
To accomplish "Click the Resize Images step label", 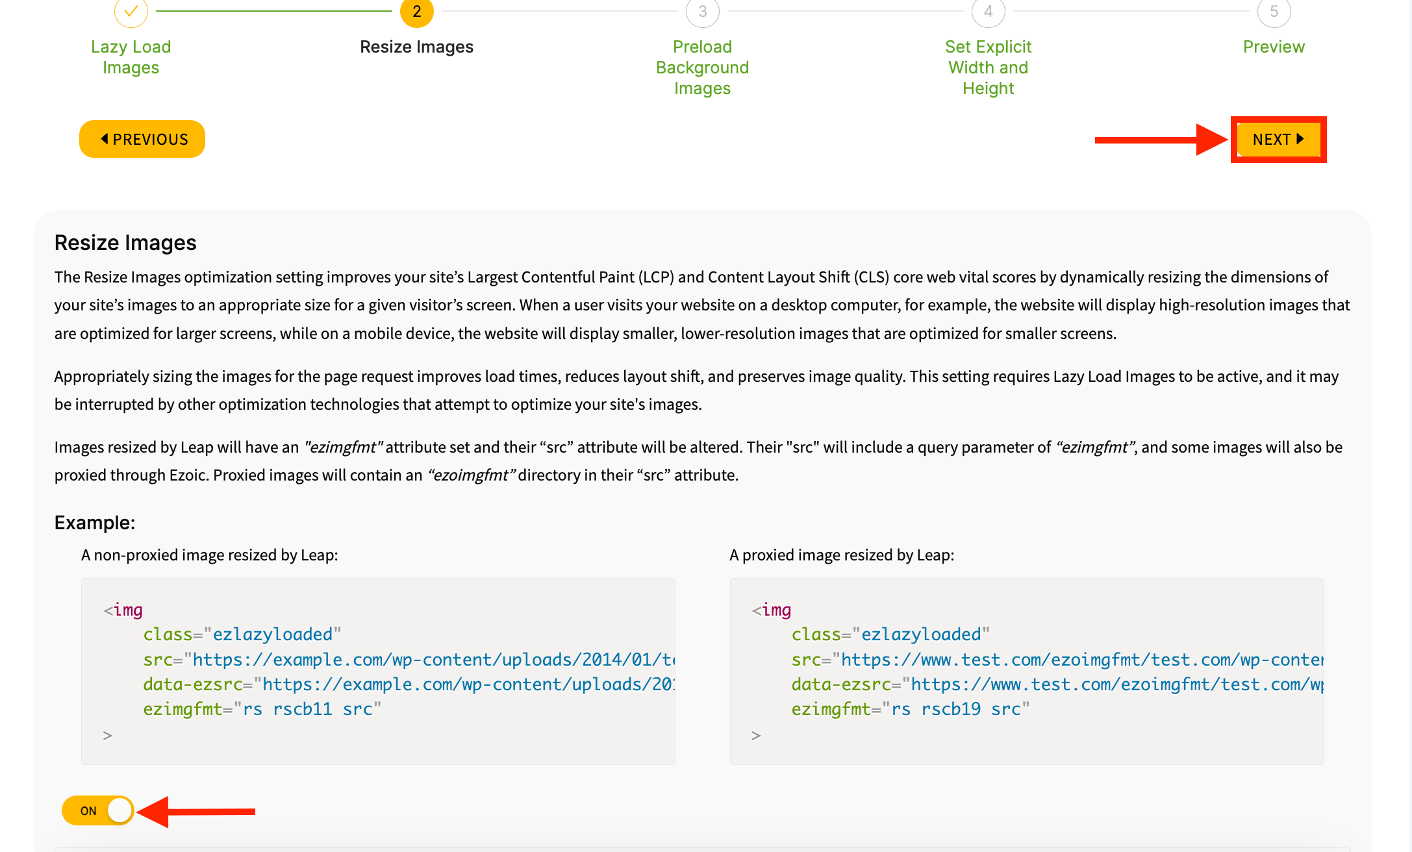I will point(416,47).
